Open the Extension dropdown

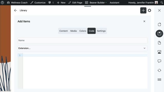click(83, 48)
